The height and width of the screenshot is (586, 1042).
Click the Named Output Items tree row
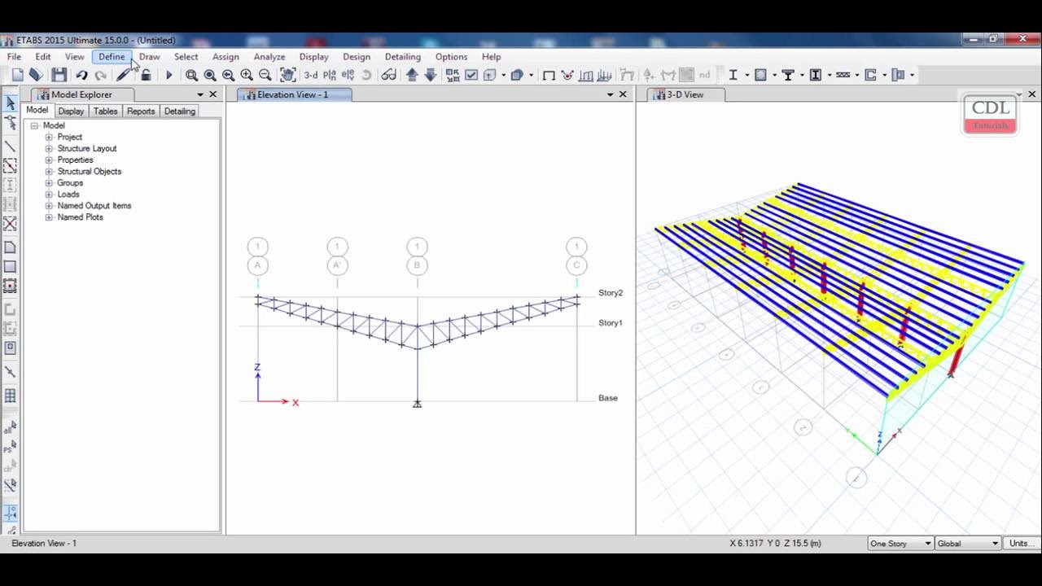click(x=94, y=205)
